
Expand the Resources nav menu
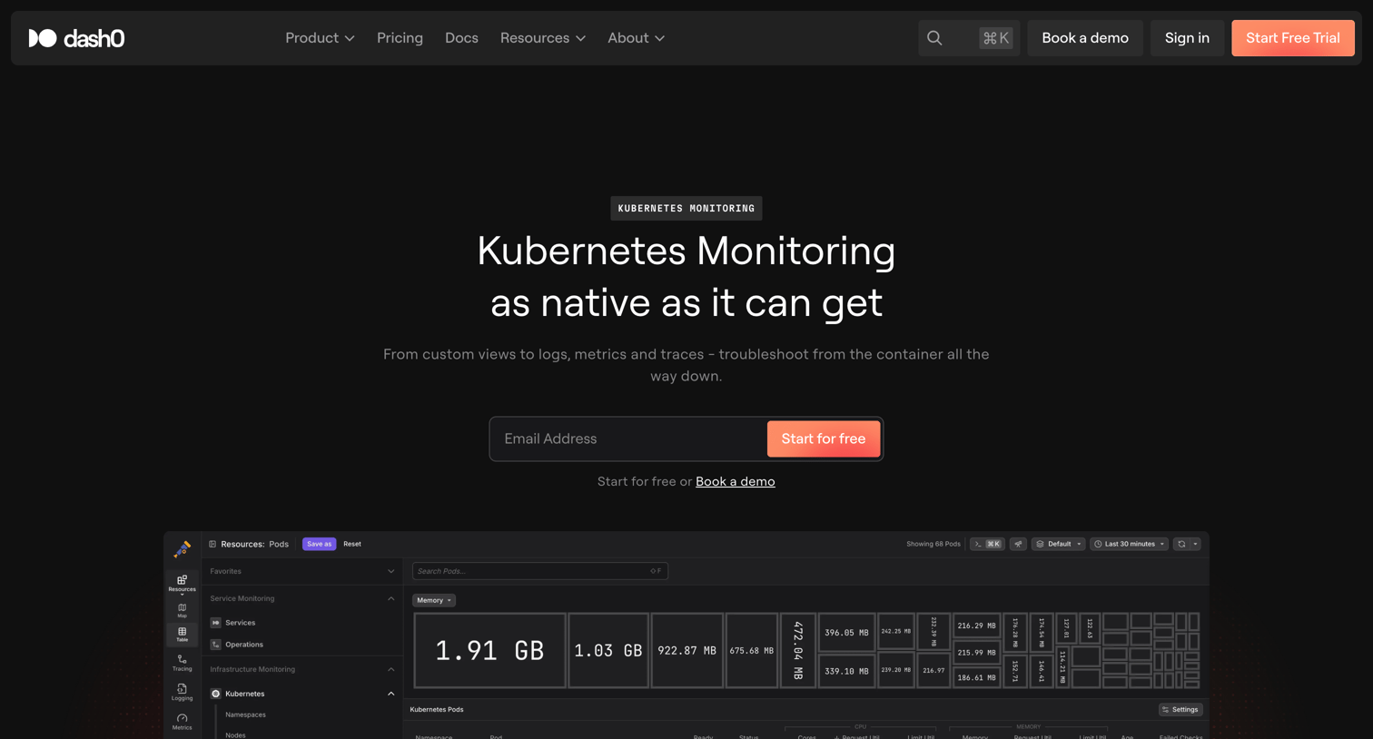(x=542, y=38)
